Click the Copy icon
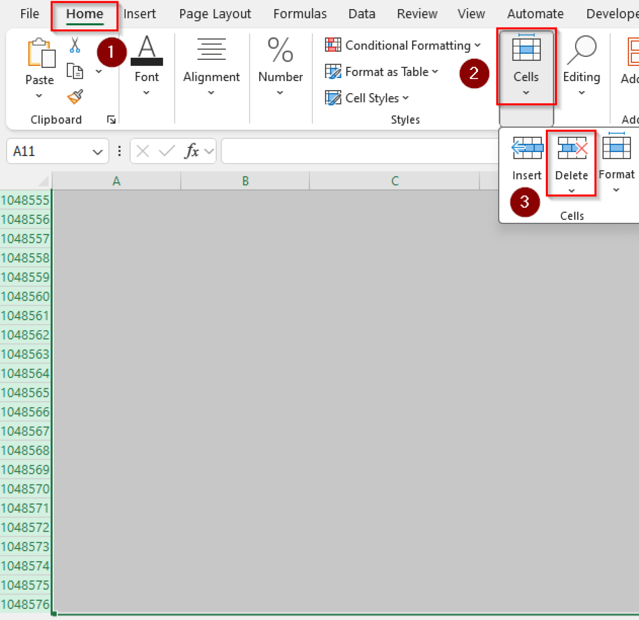This screenshot has width=639, height=620. click(75, 71)
